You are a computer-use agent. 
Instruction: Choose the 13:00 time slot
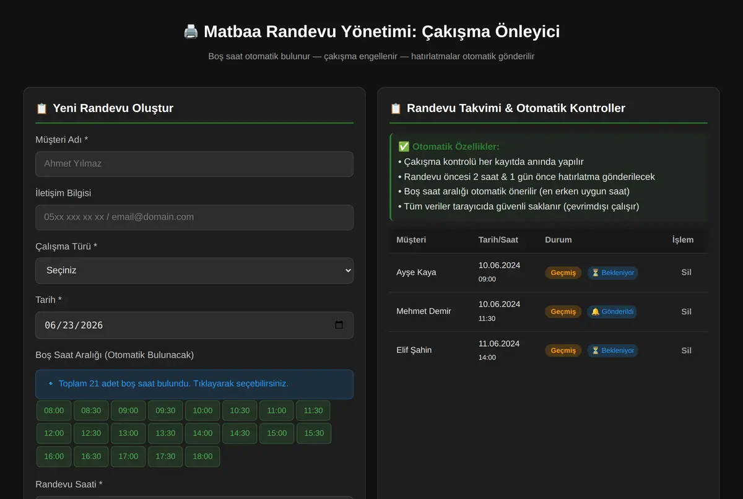[128, 433]
